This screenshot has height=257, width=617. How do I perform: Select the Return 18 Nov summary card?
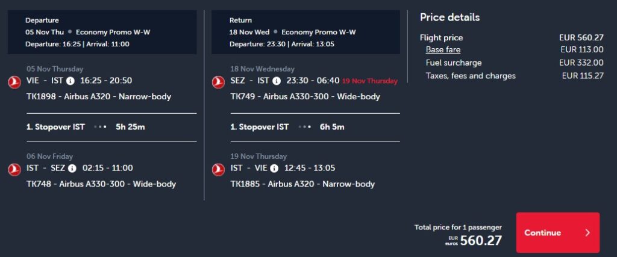[305, 31]
